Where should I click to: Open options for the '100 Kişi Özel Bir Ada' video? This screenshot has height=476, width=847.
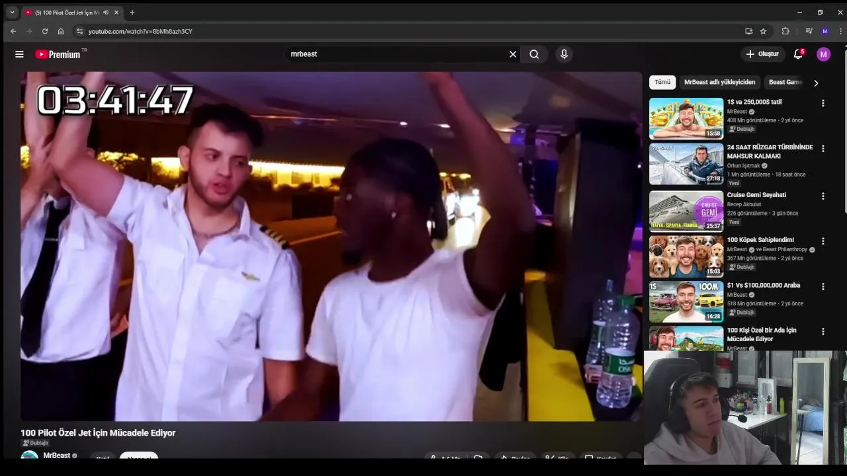click(823, 332)
